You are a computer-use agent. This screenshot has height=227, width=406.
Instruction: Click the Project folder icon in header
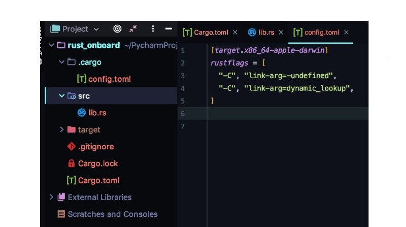(x=55, y=29)
